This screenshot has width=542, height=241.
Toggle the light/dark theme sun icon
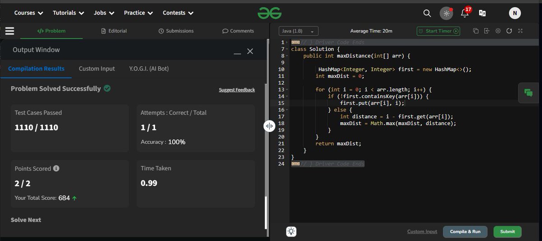point(446,13)
